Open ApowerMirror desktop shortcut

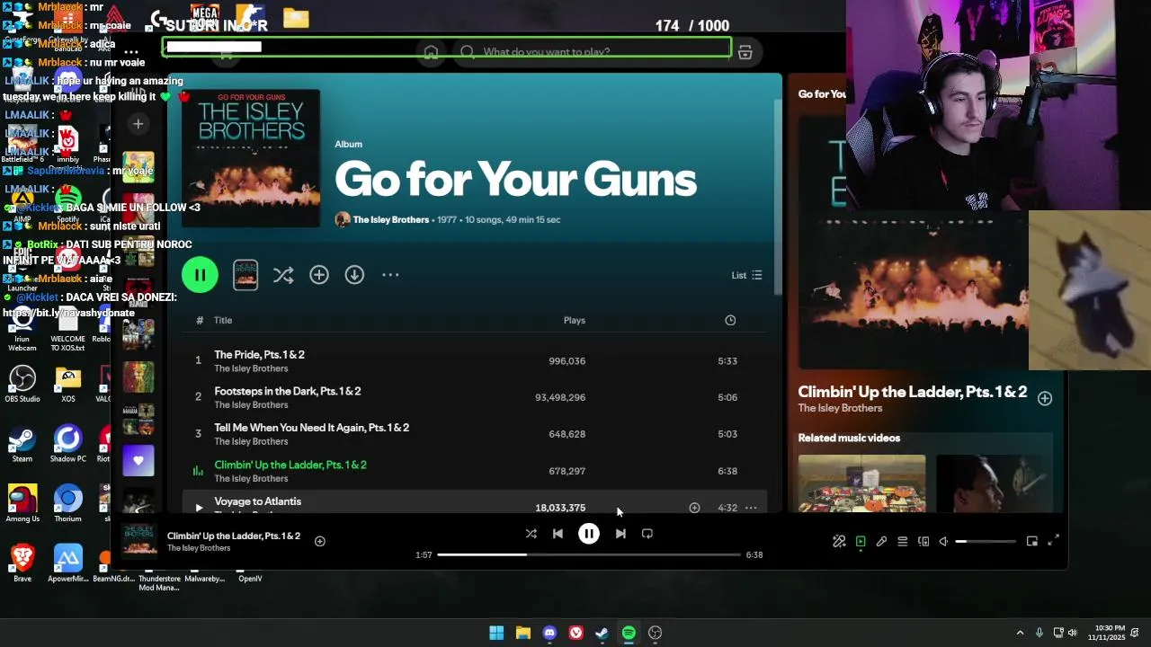tap(68, 563)
